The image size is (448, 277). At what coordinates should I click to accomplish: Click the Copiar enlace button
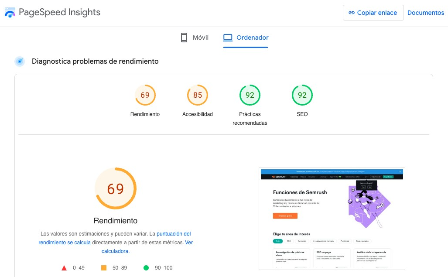pyautogui.click(x=373, y=13)
